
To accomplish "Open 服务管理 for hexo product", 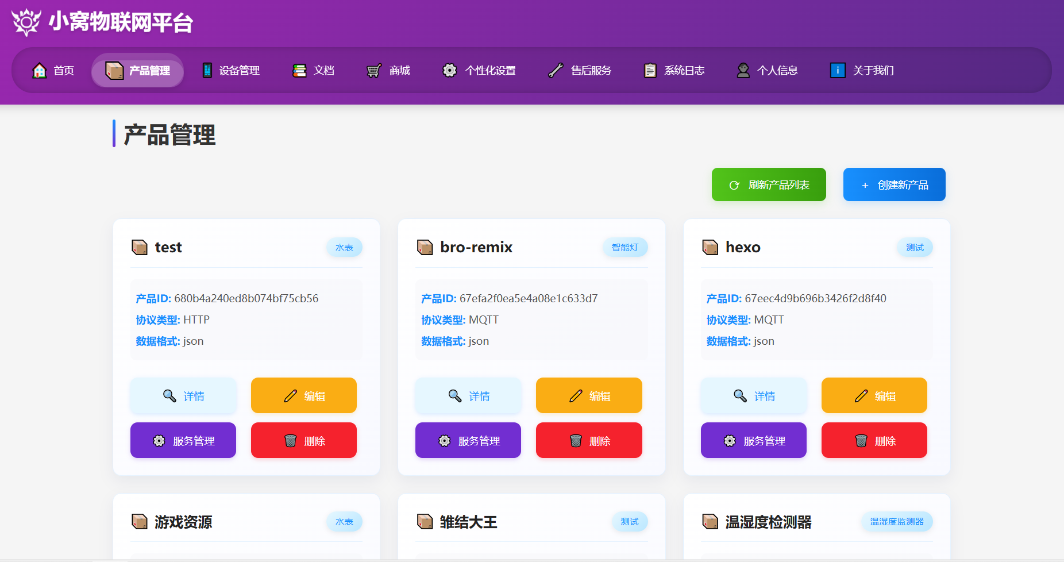I will 754,440.
